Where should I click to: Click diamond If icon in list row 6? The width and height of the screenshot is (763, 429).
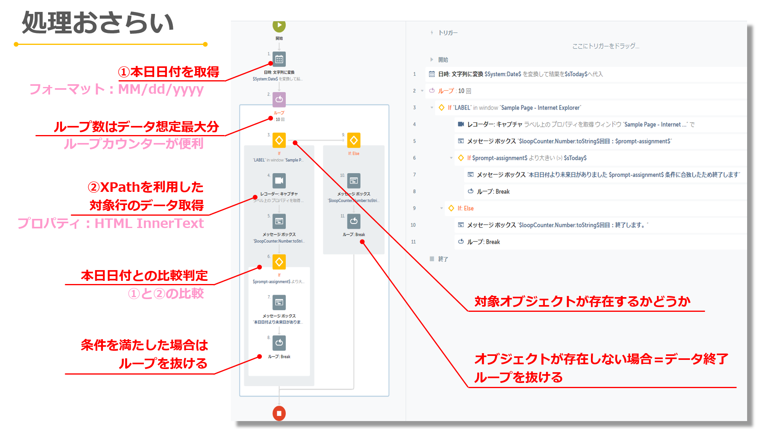coord(461,158)
